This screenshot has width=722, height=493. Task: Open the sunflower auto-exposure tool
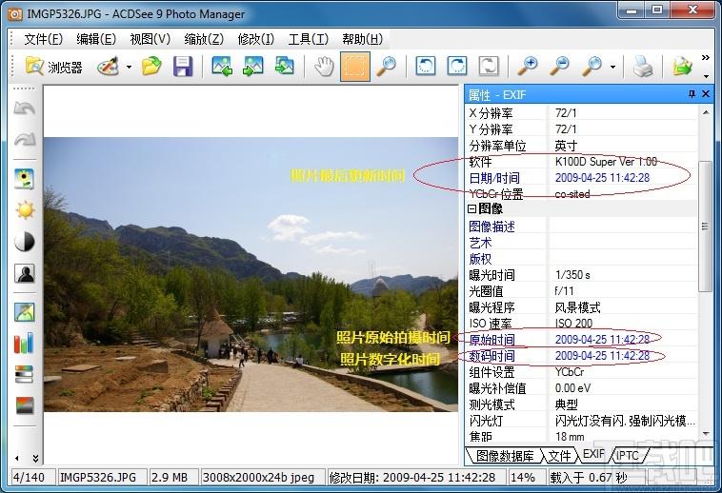(25, 179)
